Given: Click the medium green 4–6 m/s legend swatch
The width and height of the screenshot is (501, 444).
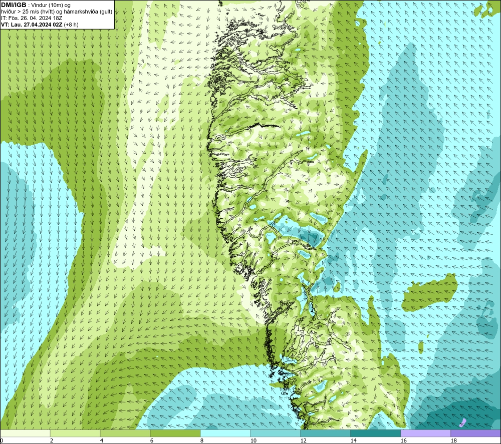Looking at the screenshot, I should point(125,433).
